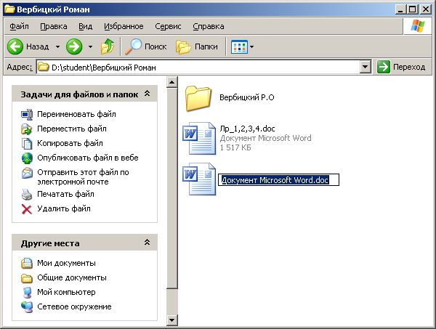436x329 pixels.
Task: Click the address path D:\student\Вербицкий Роман
Action: 104,68
